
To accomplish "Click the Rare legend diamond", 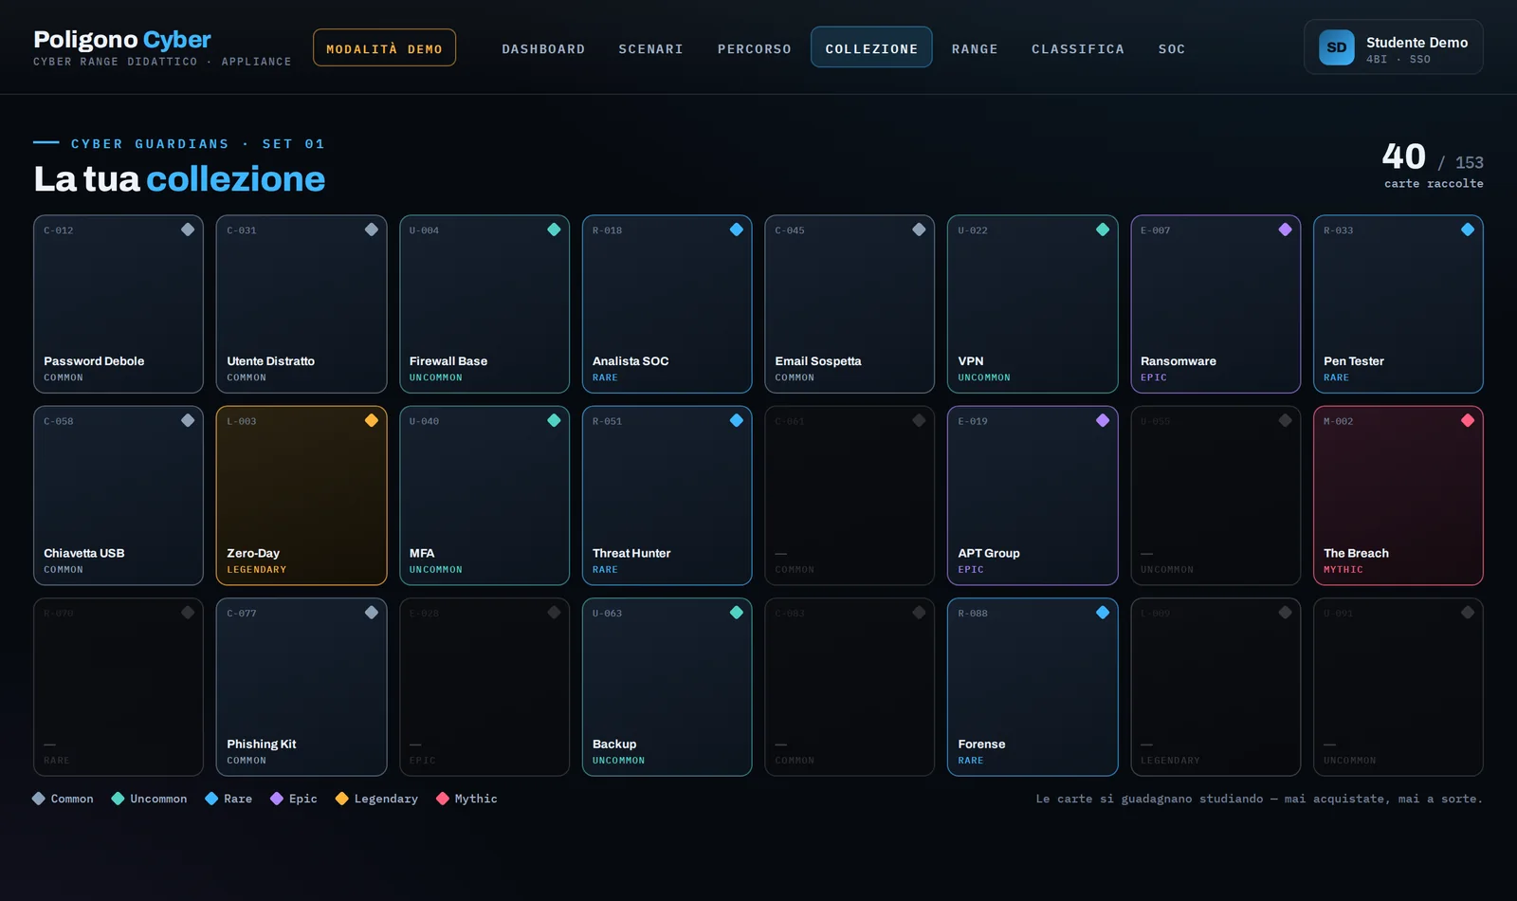I will pyautogui.click(x=211, y=799).
